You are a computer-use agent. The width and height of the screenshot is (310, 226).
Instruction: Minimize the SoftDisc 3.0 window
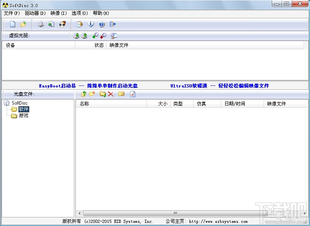(277, 4)
